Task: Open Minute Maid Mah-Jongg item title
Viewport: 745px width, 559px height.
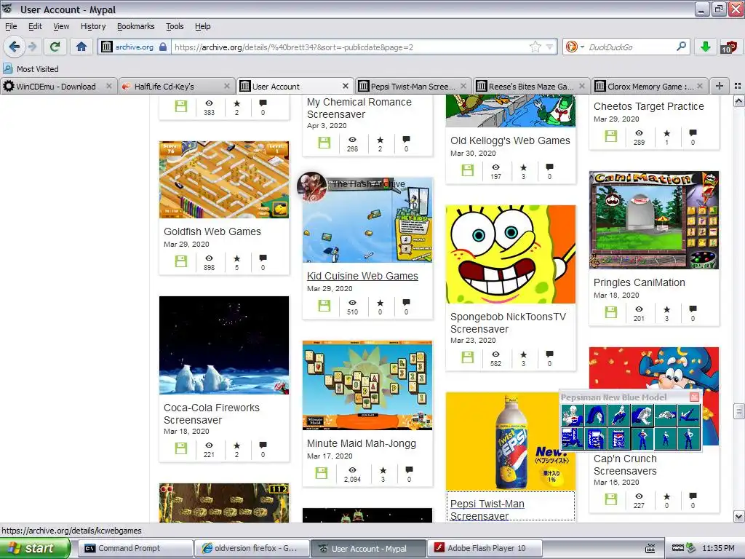Action: [x=361, y=443]
